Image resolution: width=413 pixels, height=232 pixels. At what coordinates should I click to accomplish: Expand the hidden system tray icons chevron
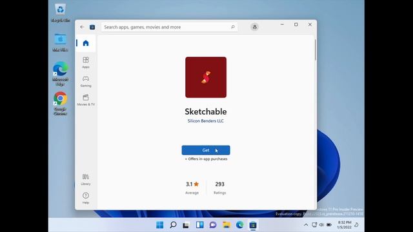pyautogui.click(x=306, y=225)
